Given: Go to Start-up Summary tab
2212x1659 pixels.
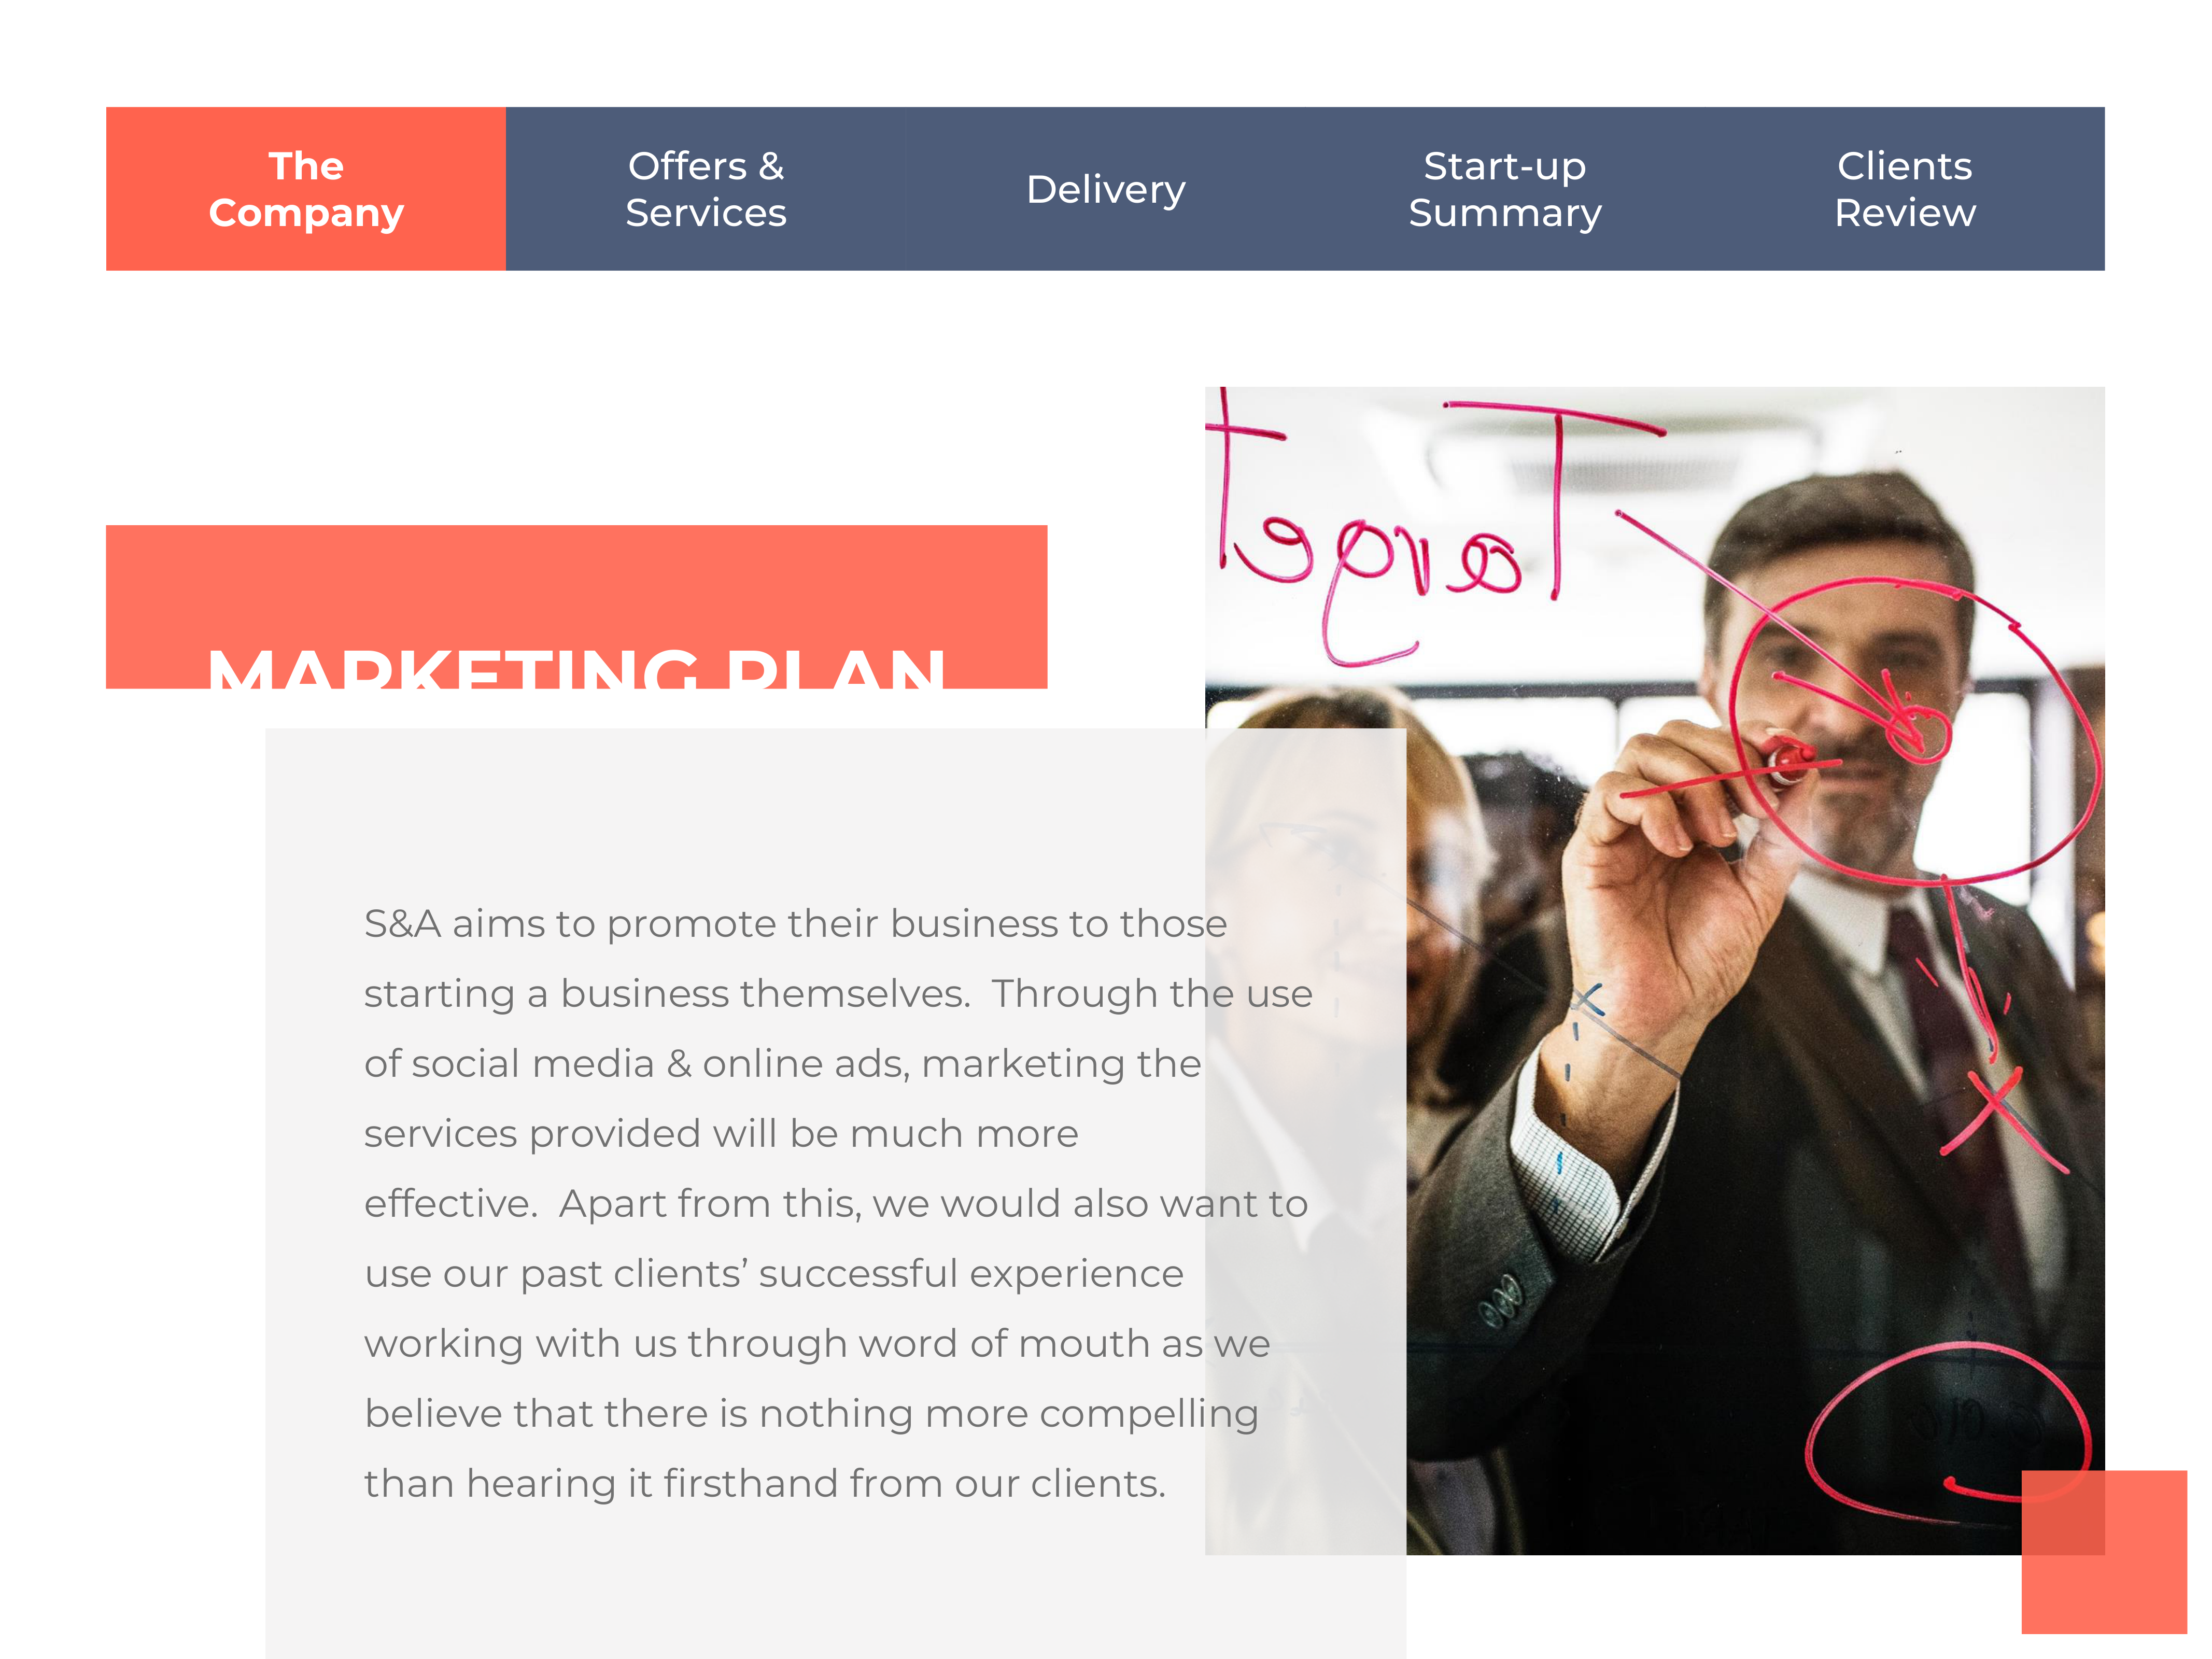Looking at the screenshot, I should pyautogui.click(x=1505, y=189).
